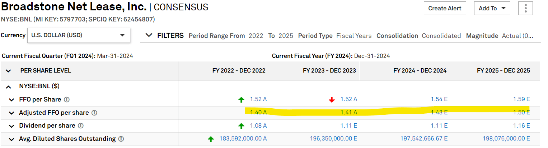Select the FY 2023 - DEC 2023 column header
Viewport: 548px width, 148px height.
tap(329, 71)
